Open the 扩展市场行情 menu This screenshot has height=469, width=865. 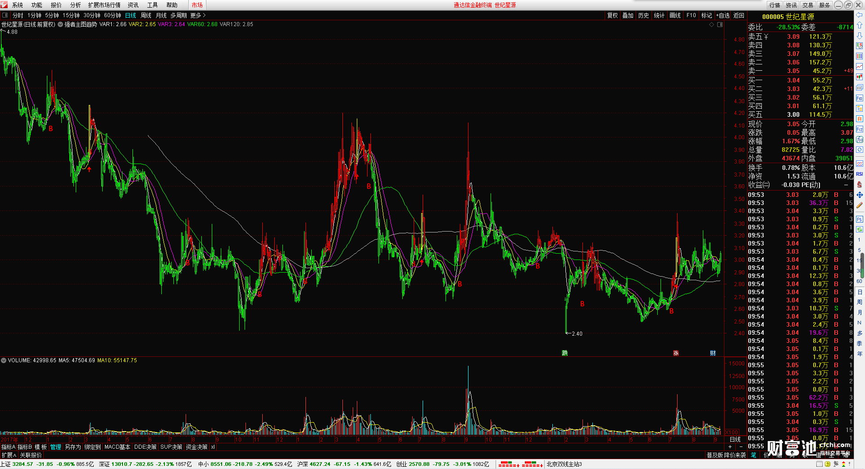105,5
